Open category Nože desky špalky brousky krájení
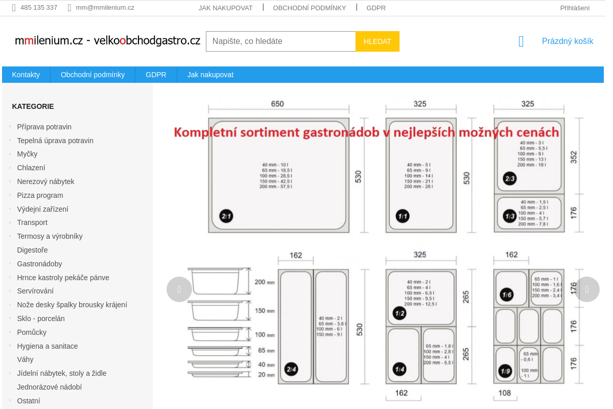Screen dimensions: 613x409 pos(72,305)
